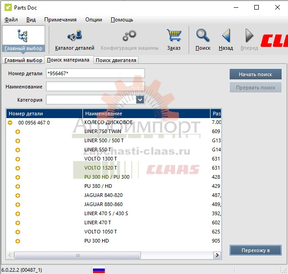Viewport: 288px width, 274px height.
Task: Open the Примечания menu
Action: click(60, 20)
